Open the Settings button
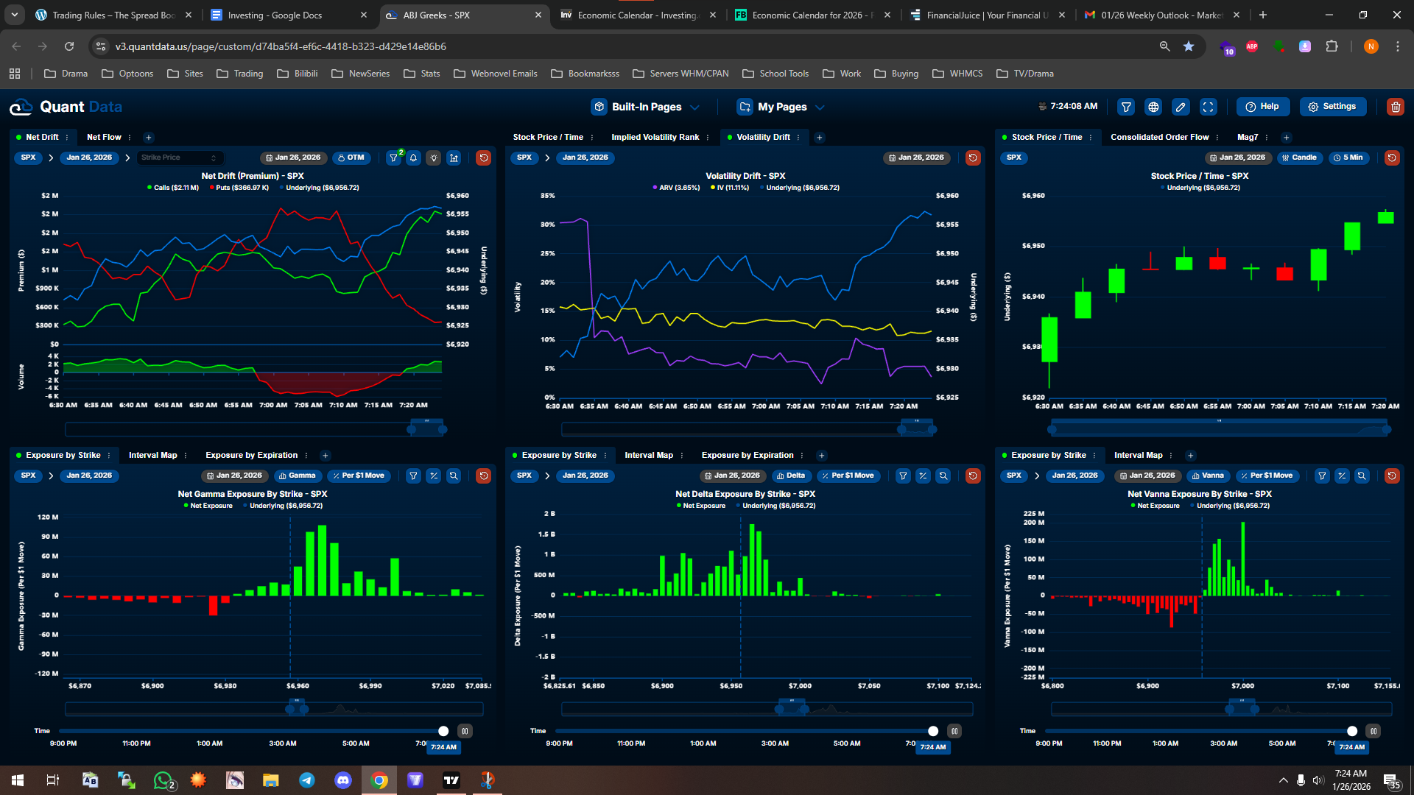The image size is (1414, 795). [1332, 107]
